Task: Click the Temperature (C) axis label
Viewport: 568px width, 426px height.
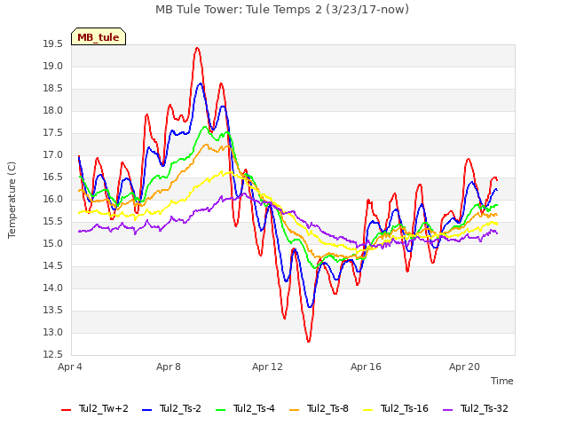Action: tap(12, 200)
